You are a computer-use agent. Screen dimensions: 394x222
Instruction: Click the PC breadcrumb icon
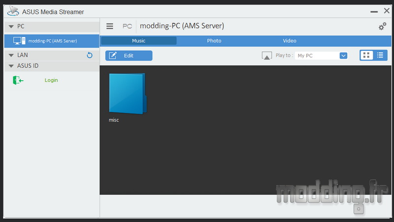[x=127, y=26]
